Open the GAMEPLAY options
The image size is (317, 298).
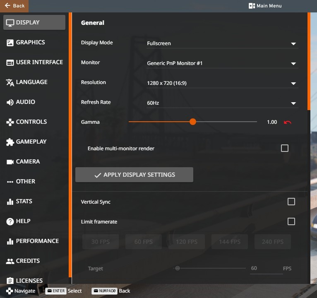click(x=34, y=142)
